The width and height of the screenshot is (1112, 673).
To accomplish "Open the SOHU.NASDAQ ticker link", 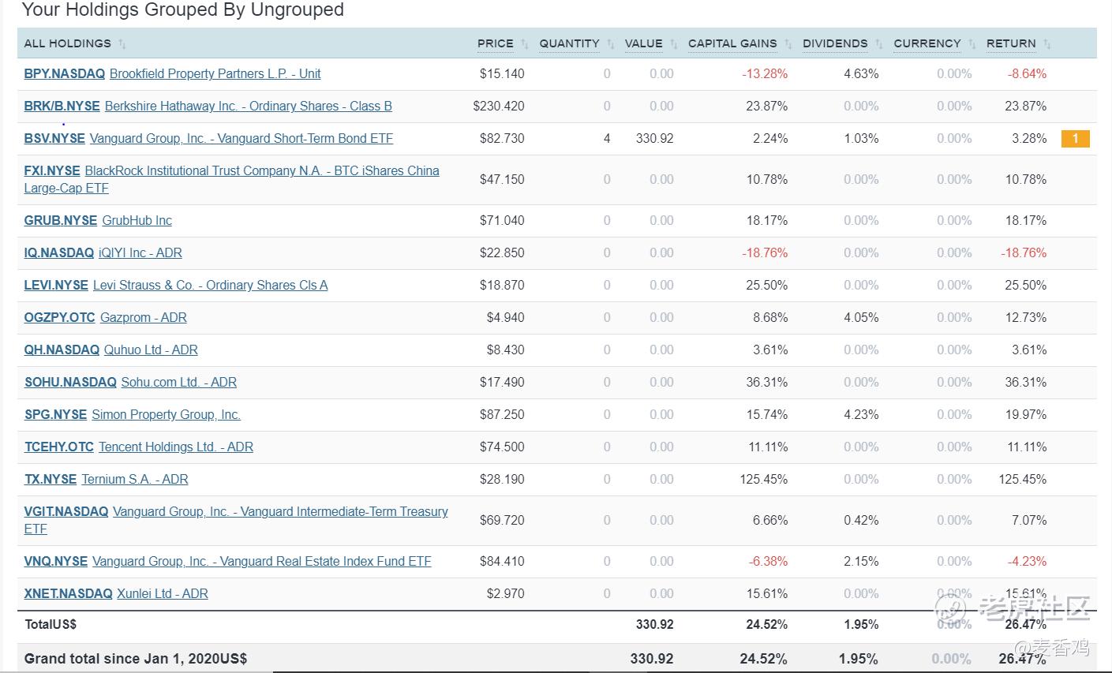I will (x=70, y=382).
